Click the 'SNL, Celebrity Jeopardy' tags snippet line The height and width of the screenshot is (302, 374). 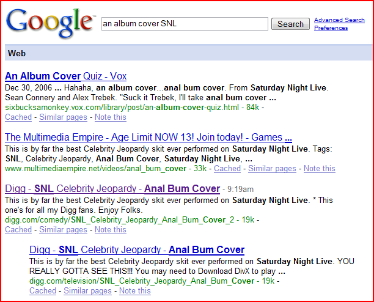(129, 158)
